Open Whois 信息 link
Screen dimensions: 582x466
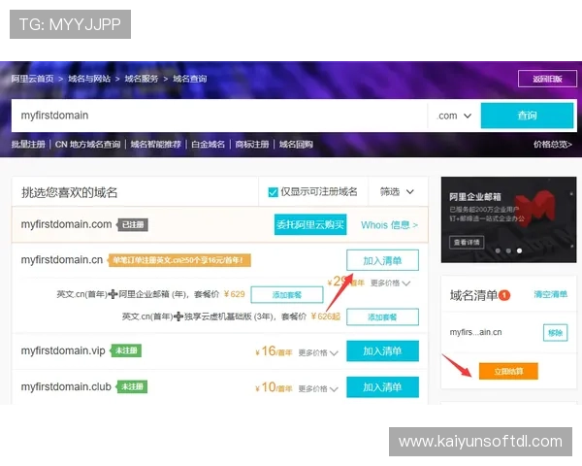point(389,225)
